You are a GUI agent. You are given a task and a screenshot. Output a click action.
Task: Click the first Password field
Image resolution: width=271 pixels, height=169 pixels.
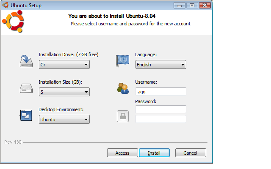(161, 109)
